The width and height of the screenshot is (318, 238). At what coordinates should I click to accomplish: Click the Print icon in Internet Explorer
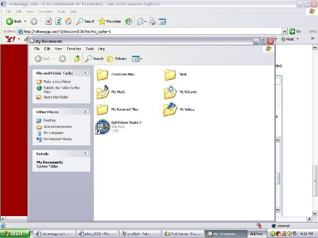coord(152,21)
